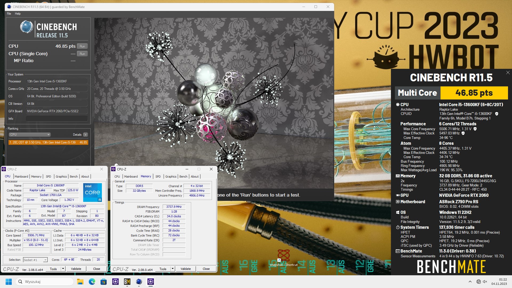Image resolution: width=512 pixels, height=288 pixels.
Task: Click Close button in left CPU-Z window
Action: [97, 269]
